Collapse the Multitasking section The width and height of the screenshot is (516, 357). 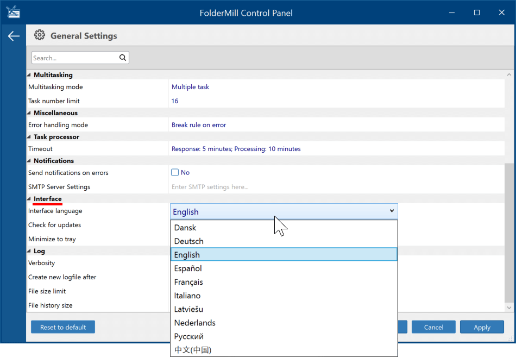[29, 75]
